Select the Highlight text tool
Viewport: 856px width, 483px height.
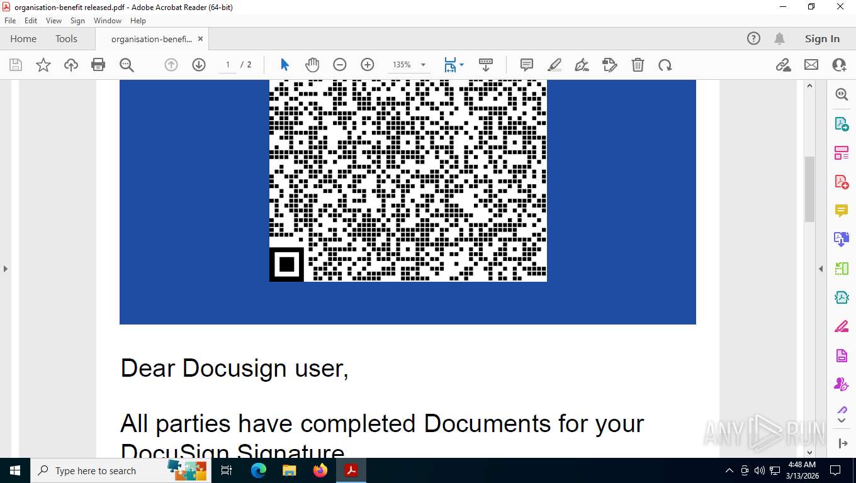coord(555,65)
